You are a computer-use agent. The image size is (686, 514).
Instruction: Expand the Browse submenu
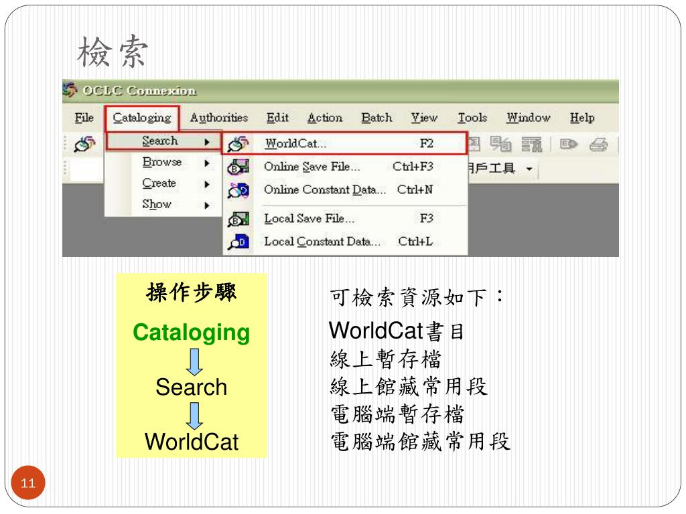click(x=163, y=162)
